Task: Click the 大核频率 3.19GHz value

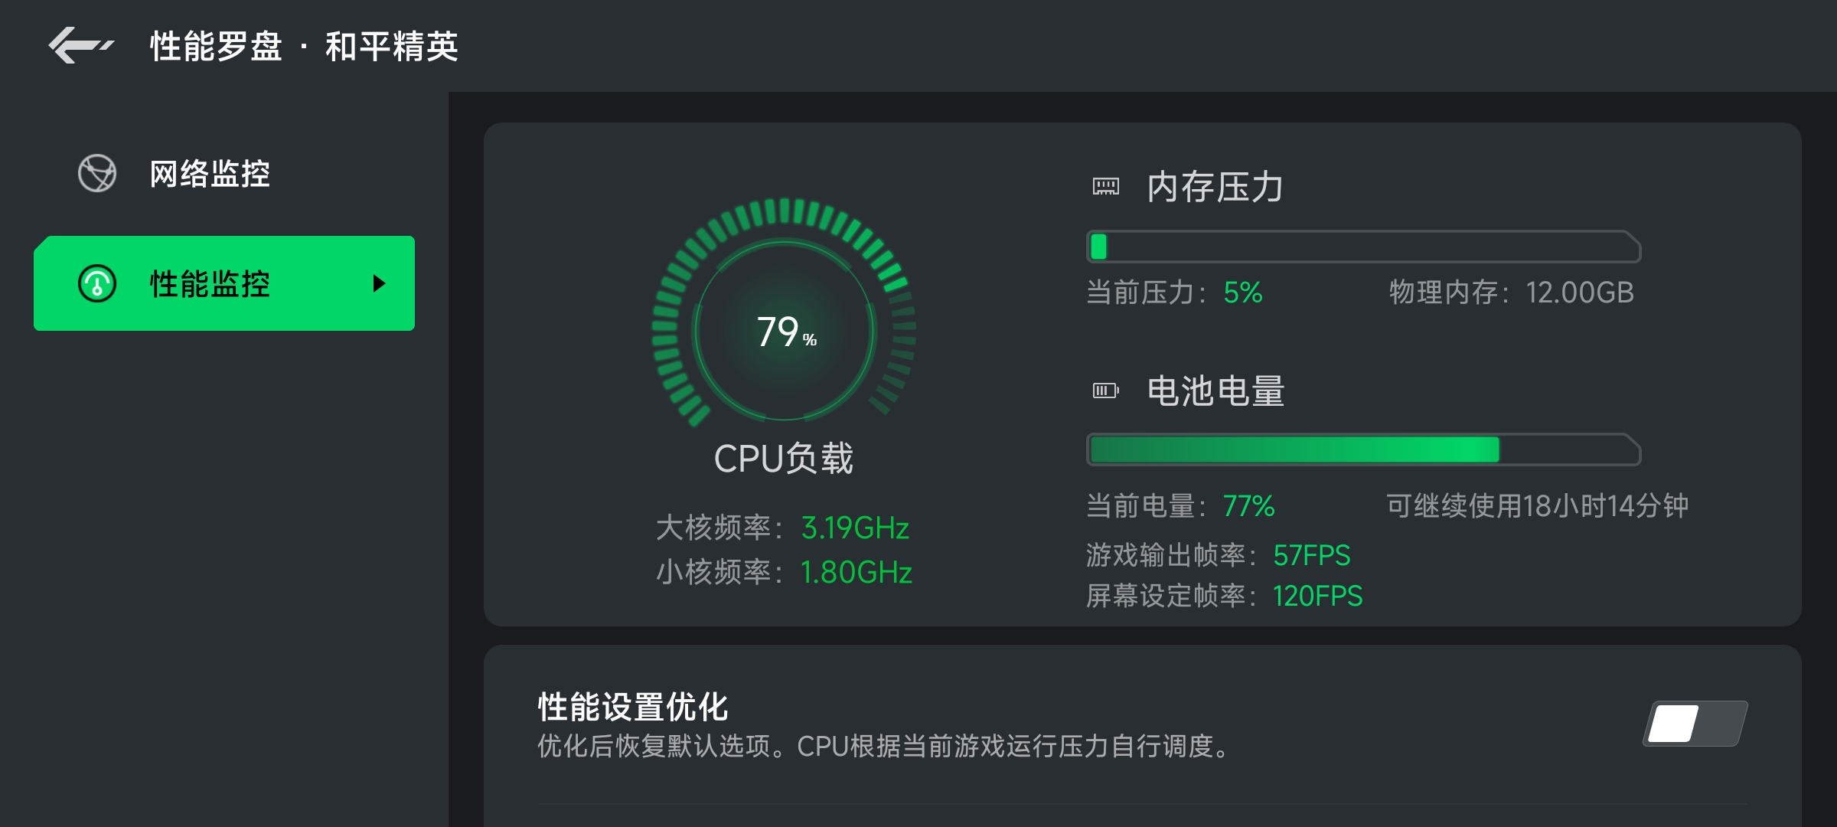Action: 855,528
